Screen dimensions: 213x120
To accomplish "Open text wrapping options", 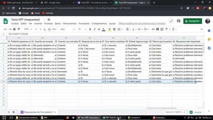I will [x=140, y=29].
